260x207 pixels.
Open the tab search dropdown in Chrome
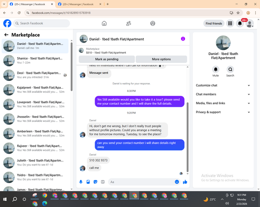4,4
